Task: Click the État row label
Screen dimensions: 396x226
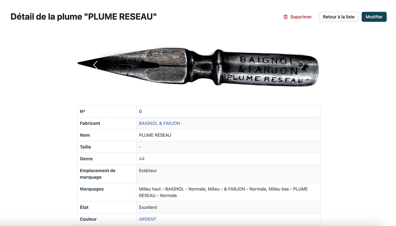Action: pos(84,207)
